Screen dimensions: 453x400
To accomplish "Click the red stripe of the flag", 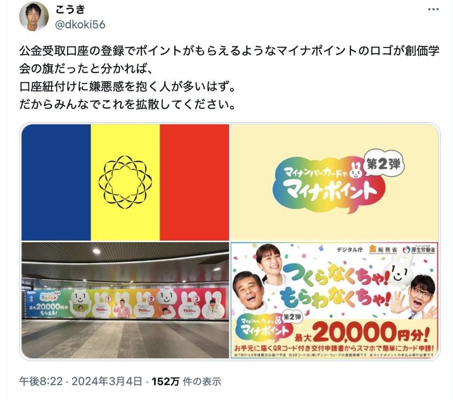I will pos(194,183).
